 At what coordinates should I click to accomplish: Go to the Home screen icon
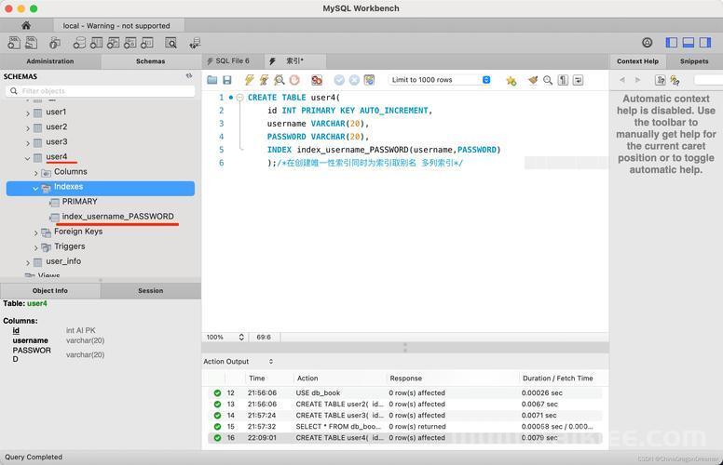click(26, 25)
